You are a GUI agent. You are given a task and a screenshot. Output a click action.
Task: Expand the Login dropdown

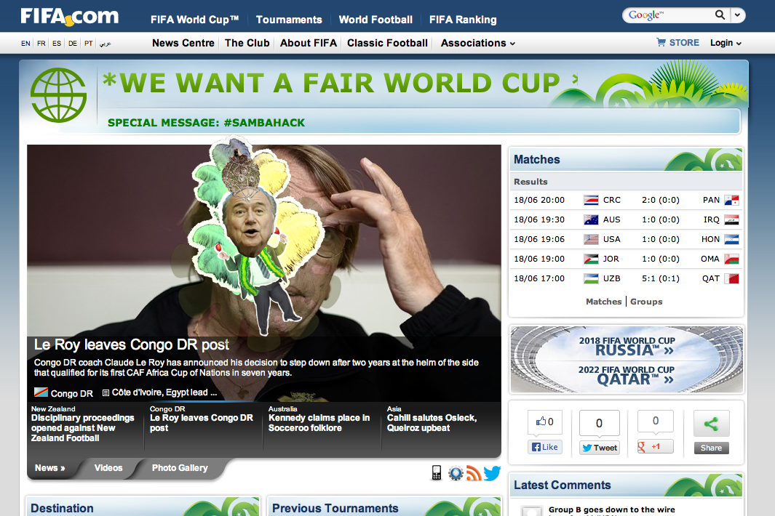(726, 43)
